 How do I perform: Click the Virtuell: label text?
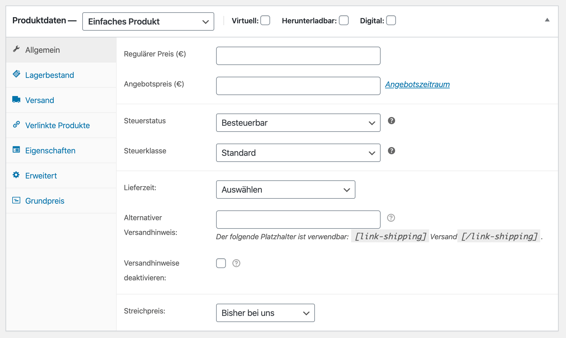click(245, 21)
